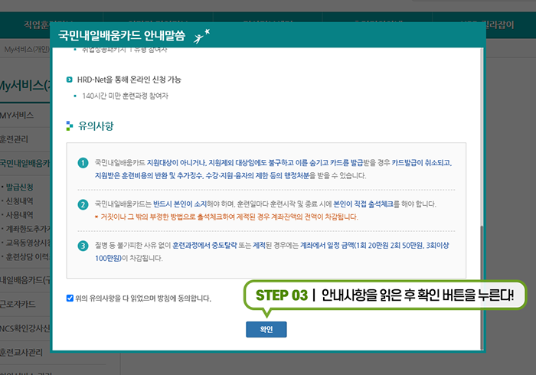The image size is (536, 375).
Task: Select 근로자카드 in the left menu
Action: click(18, 304)
